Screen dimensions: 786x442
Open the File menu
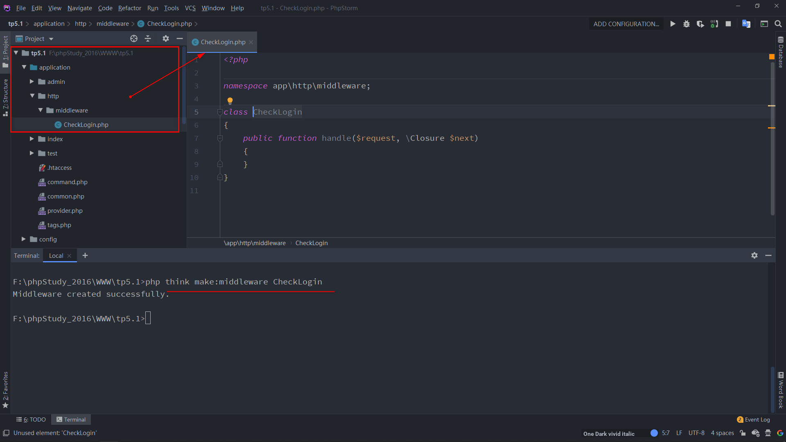coord(21,8)
